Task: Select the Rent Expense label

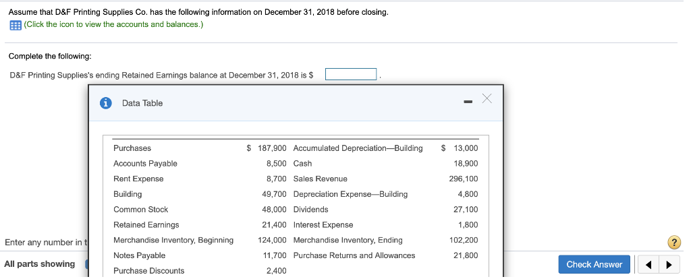Action: [138, 179]
